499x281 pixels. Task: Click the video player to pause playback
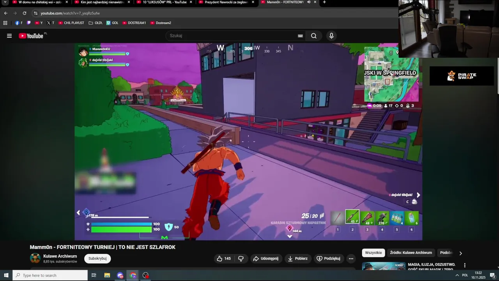coord(248,142)
